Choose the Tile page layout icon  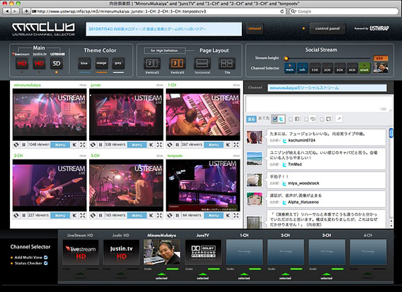click(226, 63)
